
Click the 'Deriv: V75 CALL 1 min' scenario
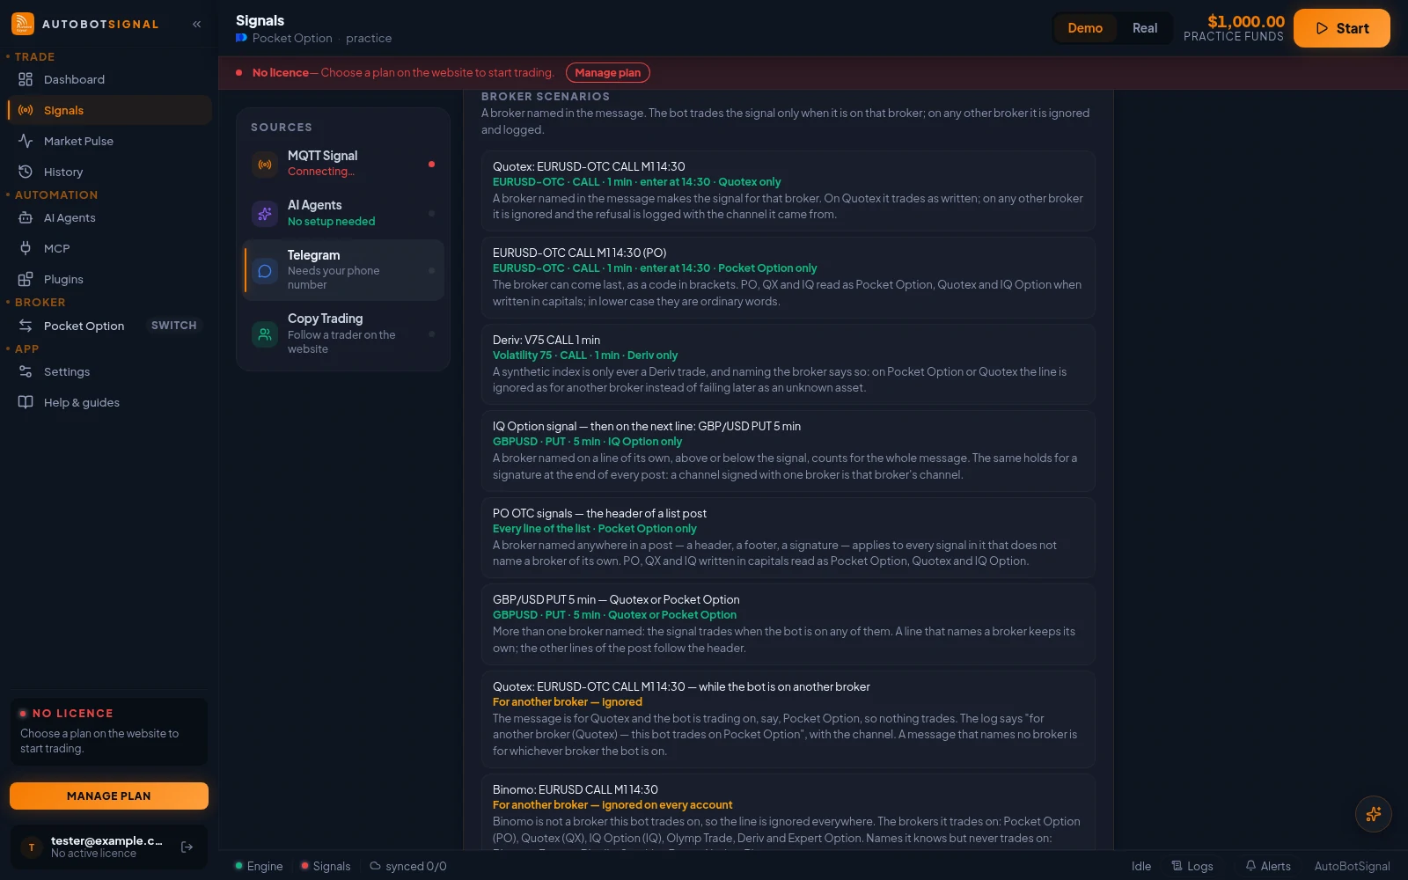(x=788, y=363)
